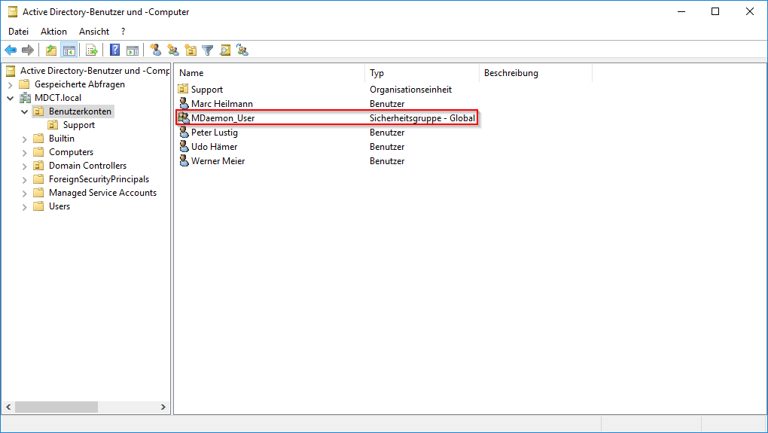The width and height of the screenshot is (768, 433).
Task: Toggle the console tree show/hide icon
Action: pyautogui.click(x=69, y=50)
